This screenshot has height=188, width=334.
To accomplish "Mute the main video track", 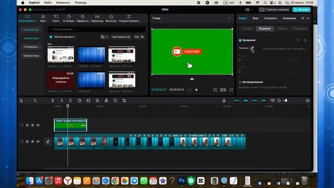I will coord(38,142).
